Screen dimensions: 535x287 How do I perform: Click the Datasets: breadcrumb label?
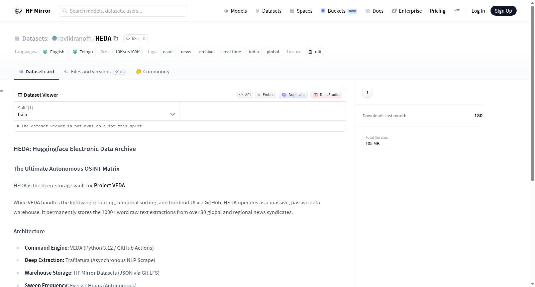tap(35, 38)
